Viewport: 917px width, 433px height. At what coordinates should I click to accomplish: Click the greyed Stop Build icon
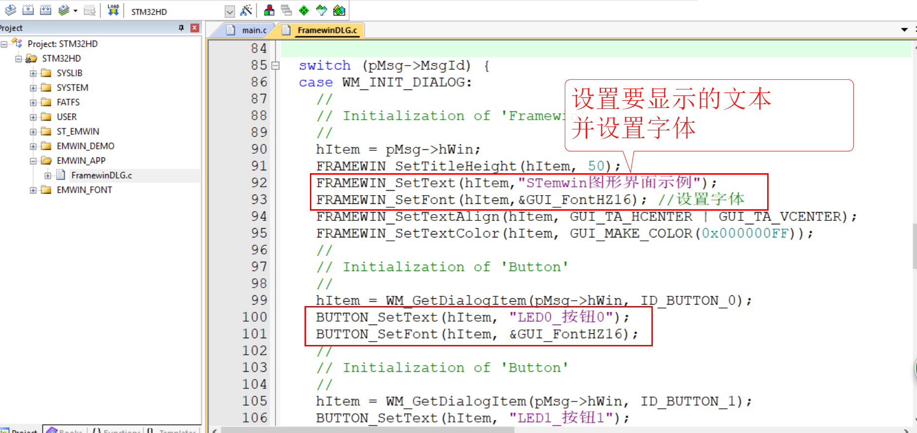pos(90,10)
